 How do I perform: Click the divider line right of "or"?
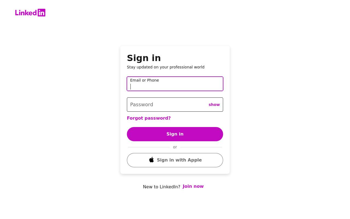[201, 147]
